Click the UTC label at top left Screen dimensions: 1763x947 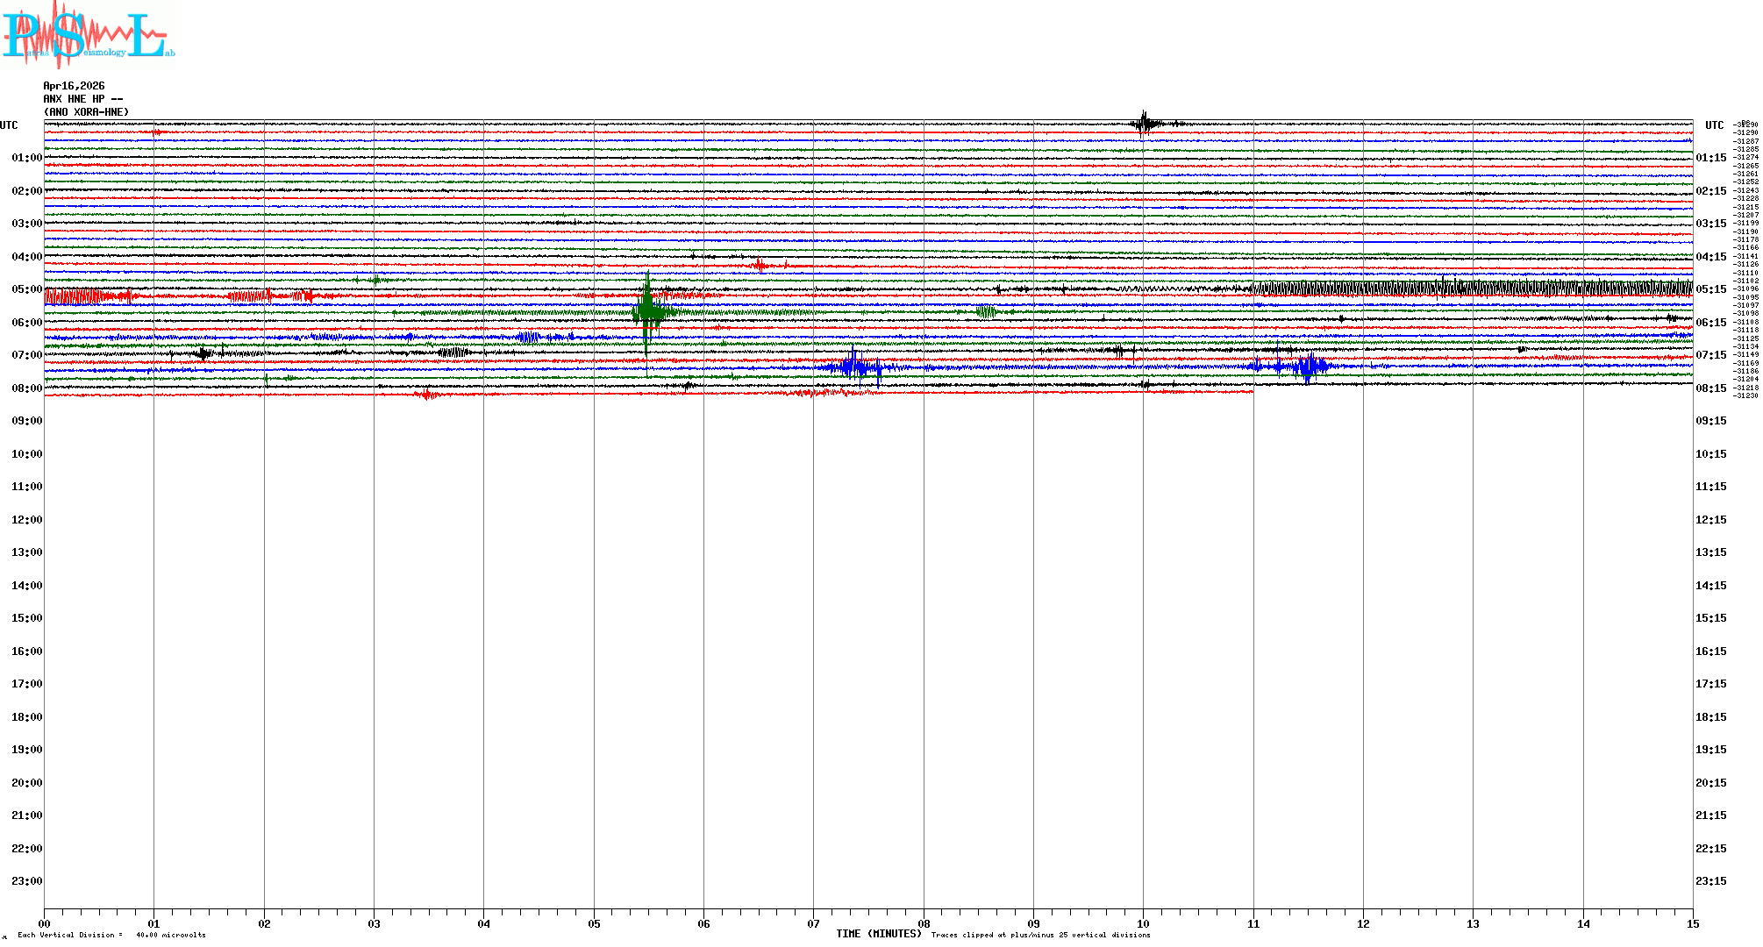pos(9,125)
